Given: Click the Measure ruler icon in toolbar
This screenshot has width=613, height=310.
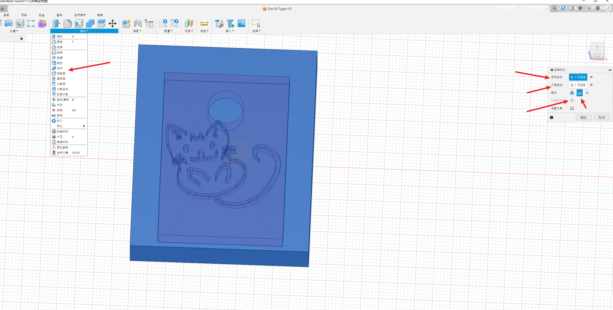Looking at the screenshot, I should (204, 24).
